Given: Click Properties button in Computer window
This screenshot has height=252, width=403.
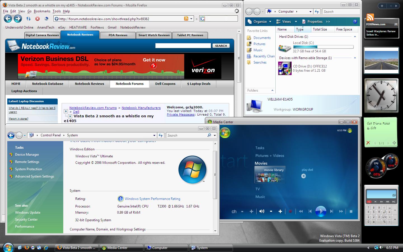Looking at the screenshot, I should [x=312, y=22].
